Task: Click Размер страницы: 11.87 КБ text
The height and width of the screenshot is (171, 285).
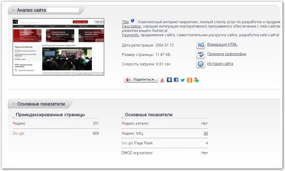Action: point(146,55)
